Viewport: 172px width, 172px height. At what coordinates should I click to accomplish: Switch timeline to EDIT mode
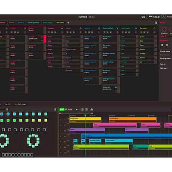(62, 110)
